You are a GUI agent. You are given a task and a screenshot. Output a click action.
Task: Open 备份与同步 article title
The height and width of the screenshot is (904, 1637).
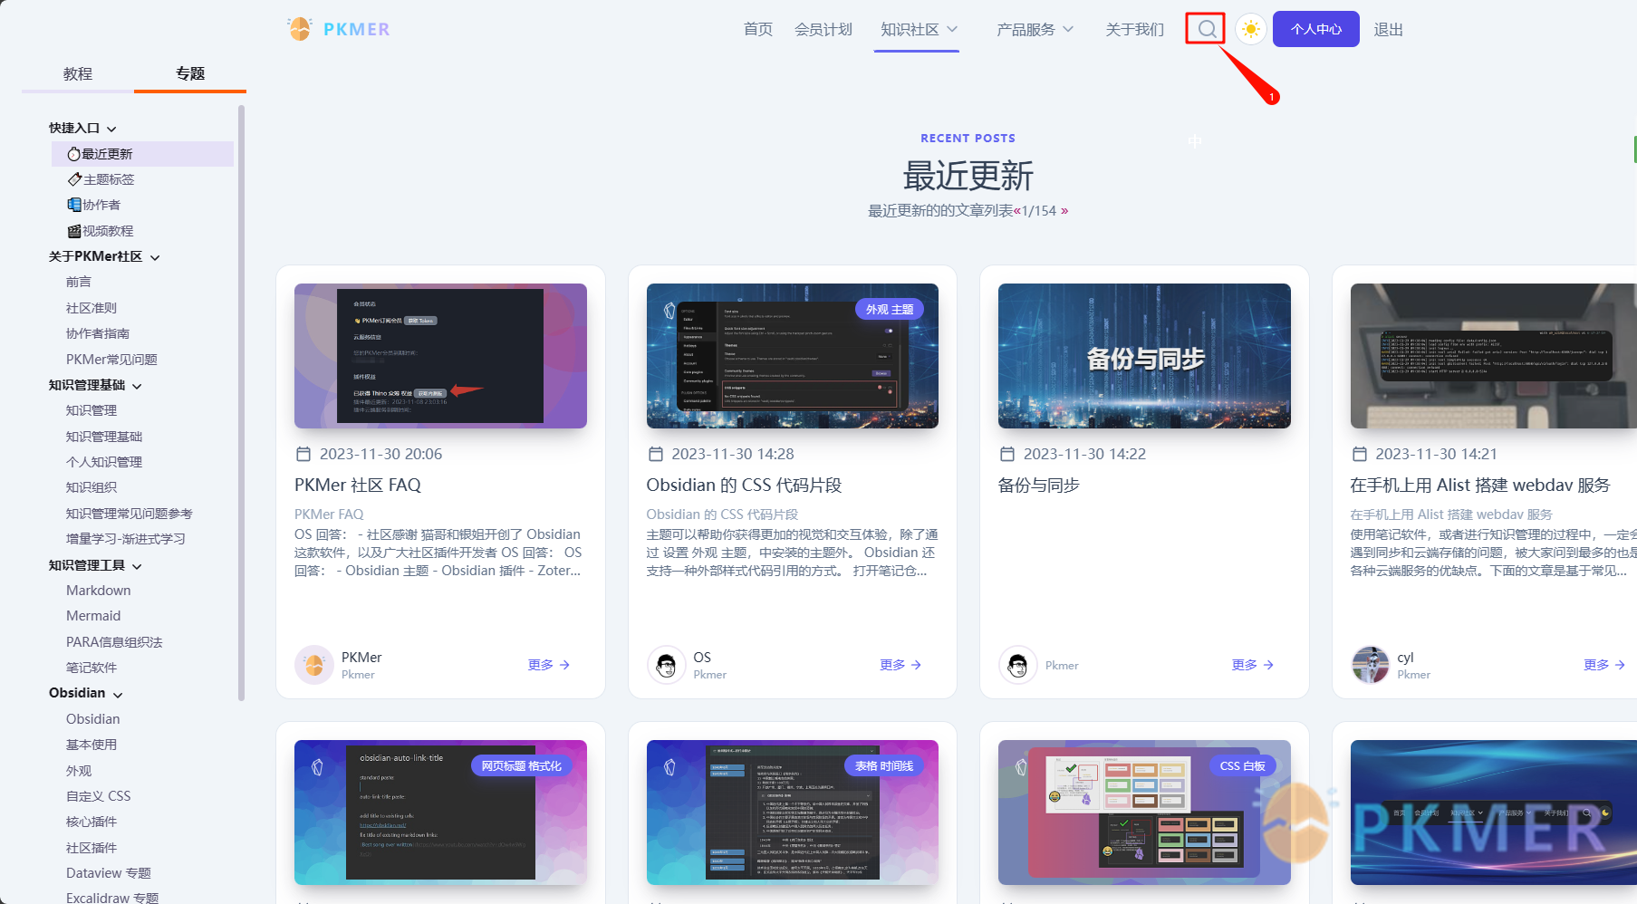click(x=1039, y=485)
